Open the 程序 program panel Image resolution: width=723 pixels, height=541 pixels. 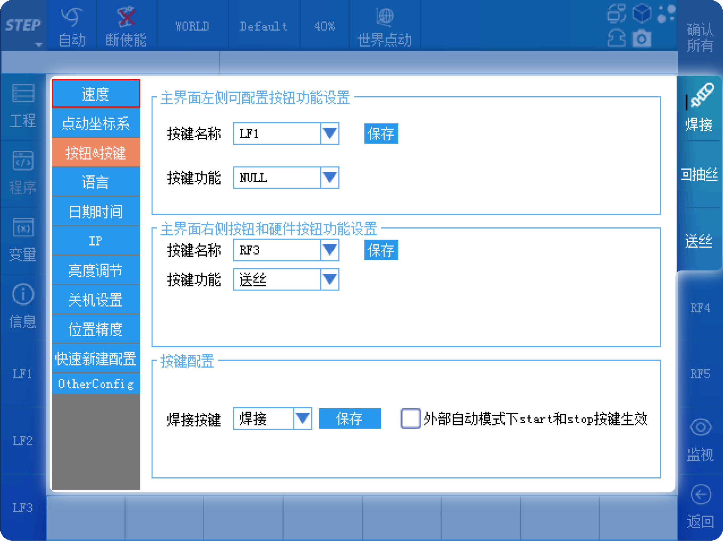[23, 173]
